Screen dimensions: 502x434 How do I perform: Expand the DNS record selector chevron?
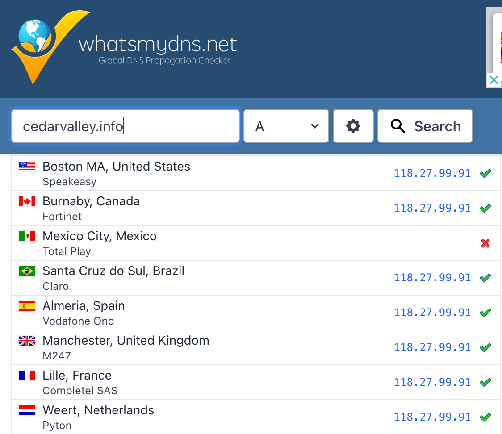[314, 126]
